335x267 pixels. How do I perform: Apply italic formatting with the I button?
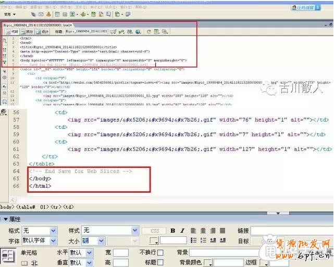182,231
